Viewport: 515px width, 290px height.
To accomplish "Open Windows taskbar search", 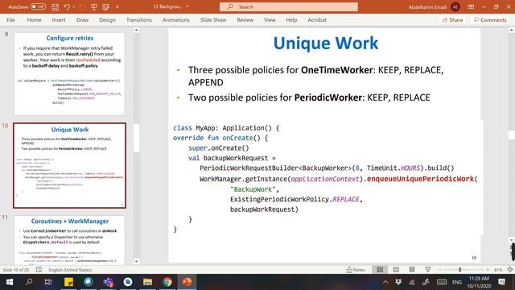I will pyautogui.click(x=29, y=282).
